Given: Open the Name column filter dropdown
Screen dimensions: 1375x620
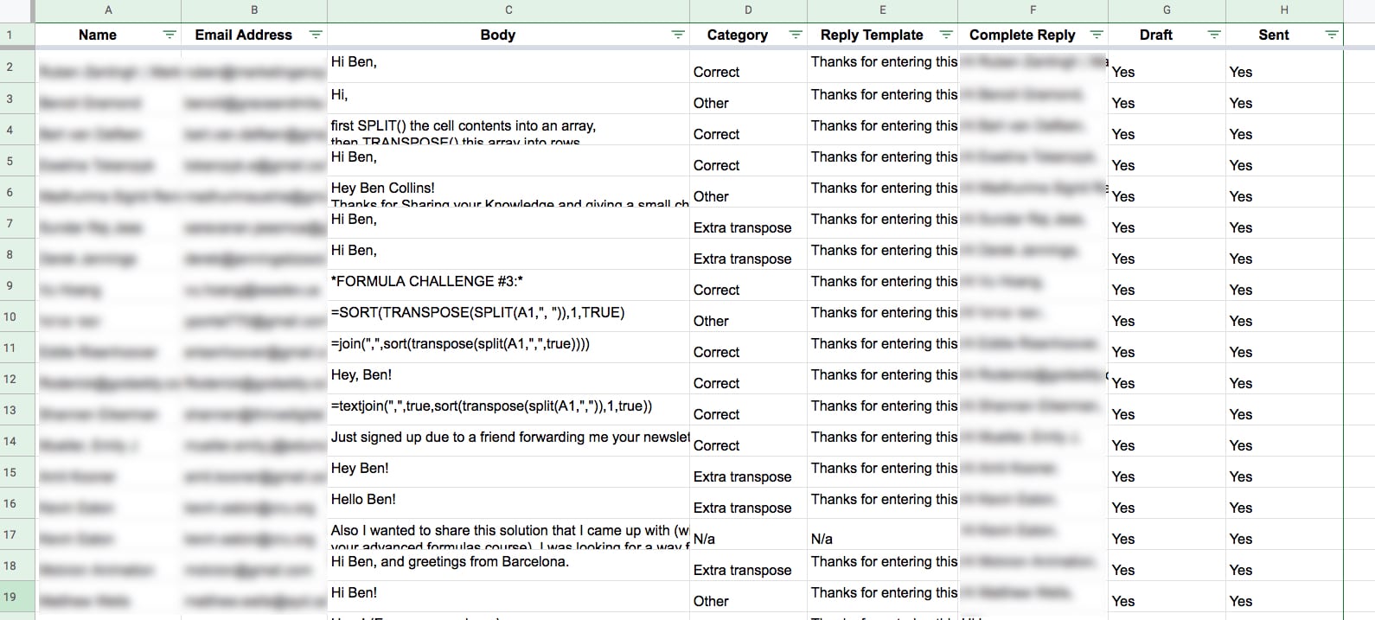Looking at the screenshot, I should click(169, 35).
